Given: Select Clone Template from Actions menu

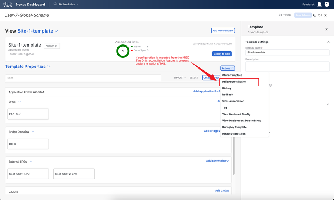Looking at the screenshot, I should point(232,75).
